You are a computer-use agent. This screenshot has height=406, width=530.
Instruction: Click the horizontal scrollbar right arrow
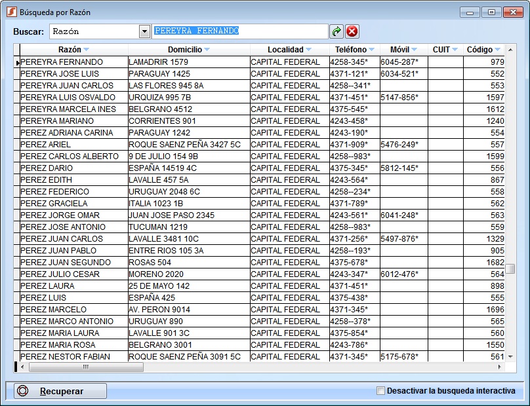(500, 367)
